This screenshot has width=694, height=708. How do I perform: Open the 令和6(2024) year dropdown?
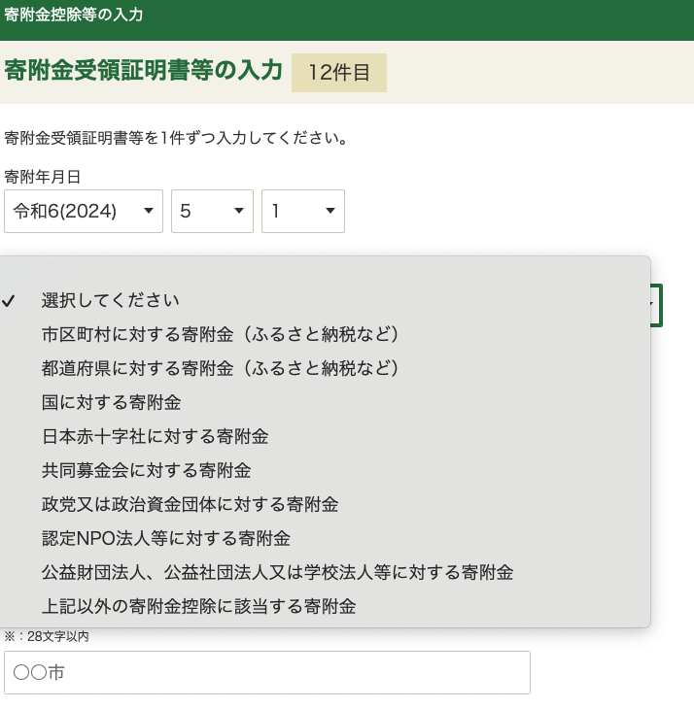pos(84,212)
